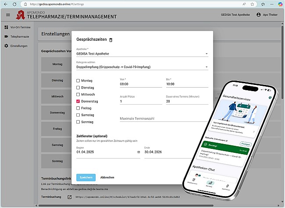This screenshot has width=285, height=208.
Task: Click Apo Theker user name
Action: tap(270, 15)
